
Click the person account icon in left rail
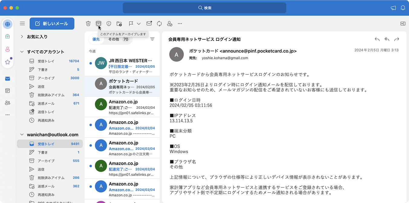click(x=8, y=49)
